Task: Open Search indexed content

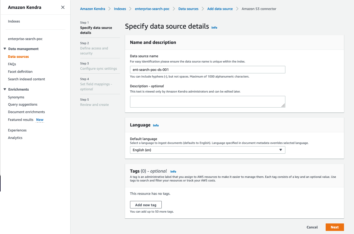Action: point(26,79)
